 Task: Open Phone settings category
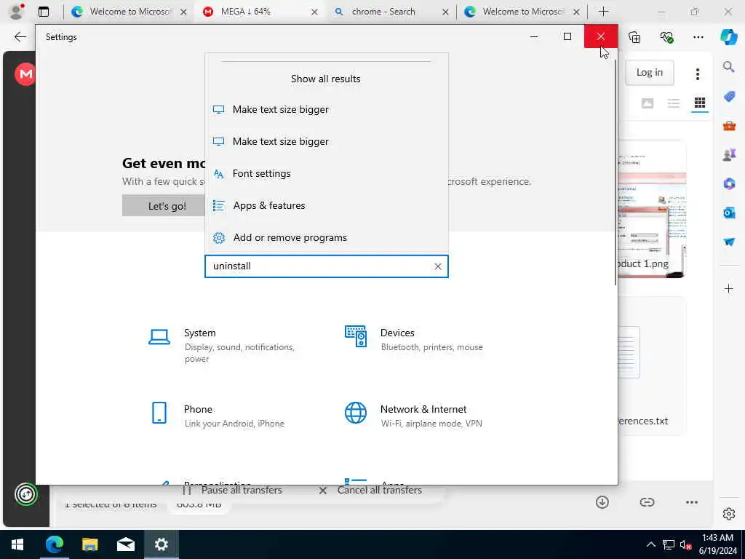pos(218,416)
